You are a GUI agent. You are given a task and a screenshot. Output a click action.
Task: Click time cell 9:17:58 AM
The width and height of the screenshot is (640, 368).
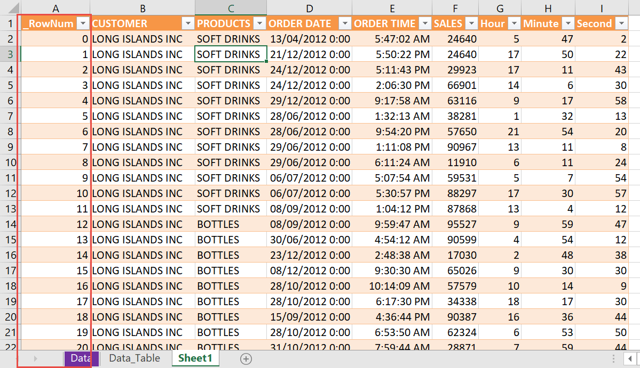[x=392, y=101]
